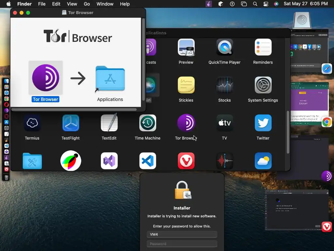Switch to the Vivaldi window in Stage Manager

(x=297, y=210)
